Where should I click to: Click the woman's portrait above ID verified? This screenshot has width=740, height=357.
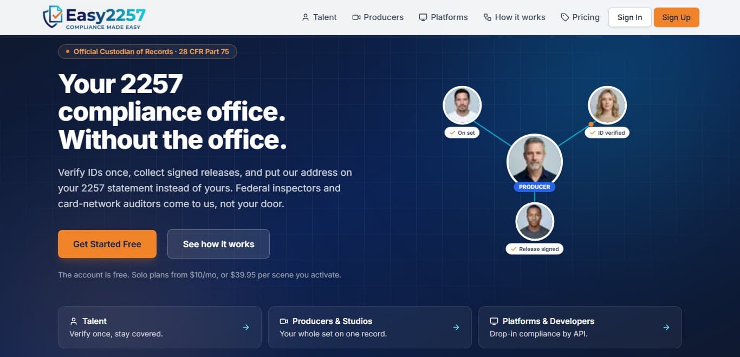[x=607, y=105]
